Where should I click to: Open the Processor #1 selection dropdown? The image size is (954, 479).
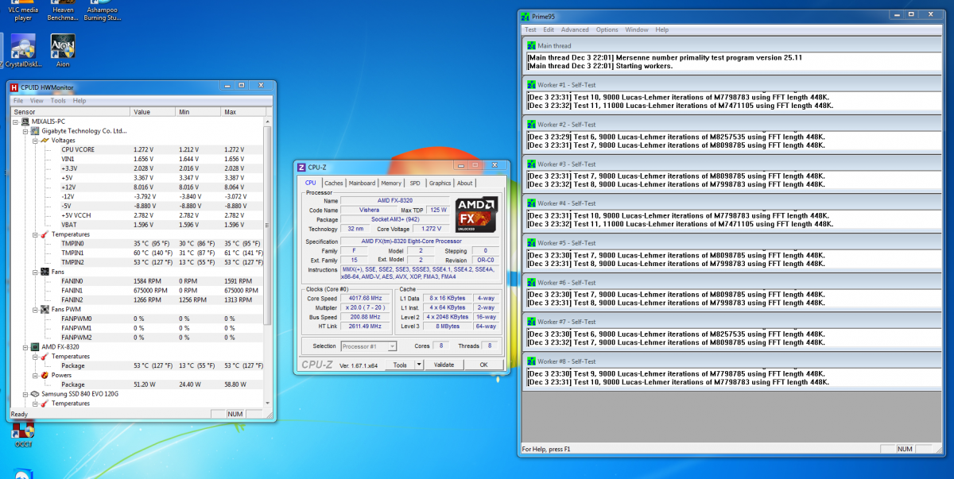pyautogui.click(x=369, y=346)
